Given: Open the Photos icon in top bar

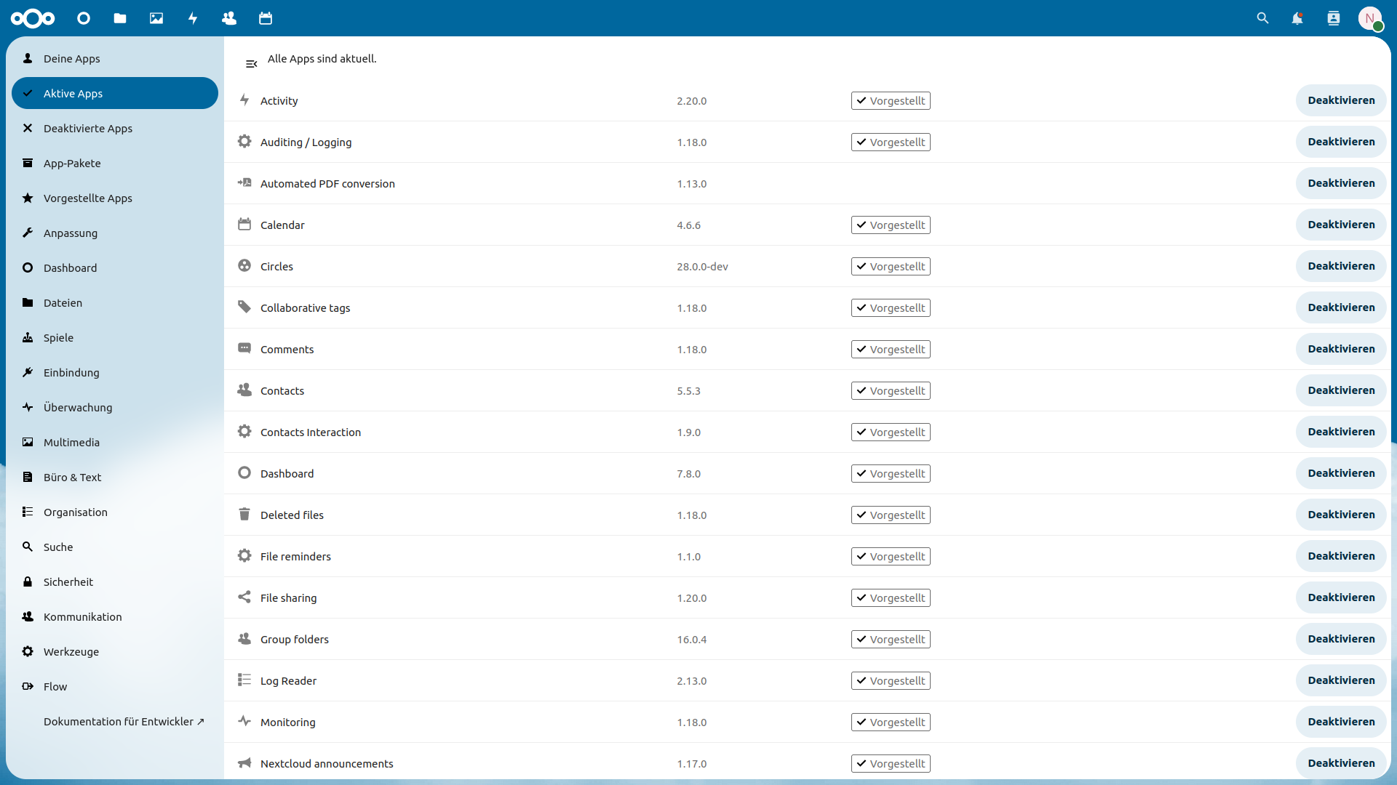Looking at the screenshot, I should [x=156, y=18].
